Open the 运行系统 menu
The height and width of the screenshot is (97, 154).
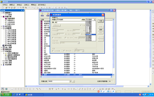(42, 5)
